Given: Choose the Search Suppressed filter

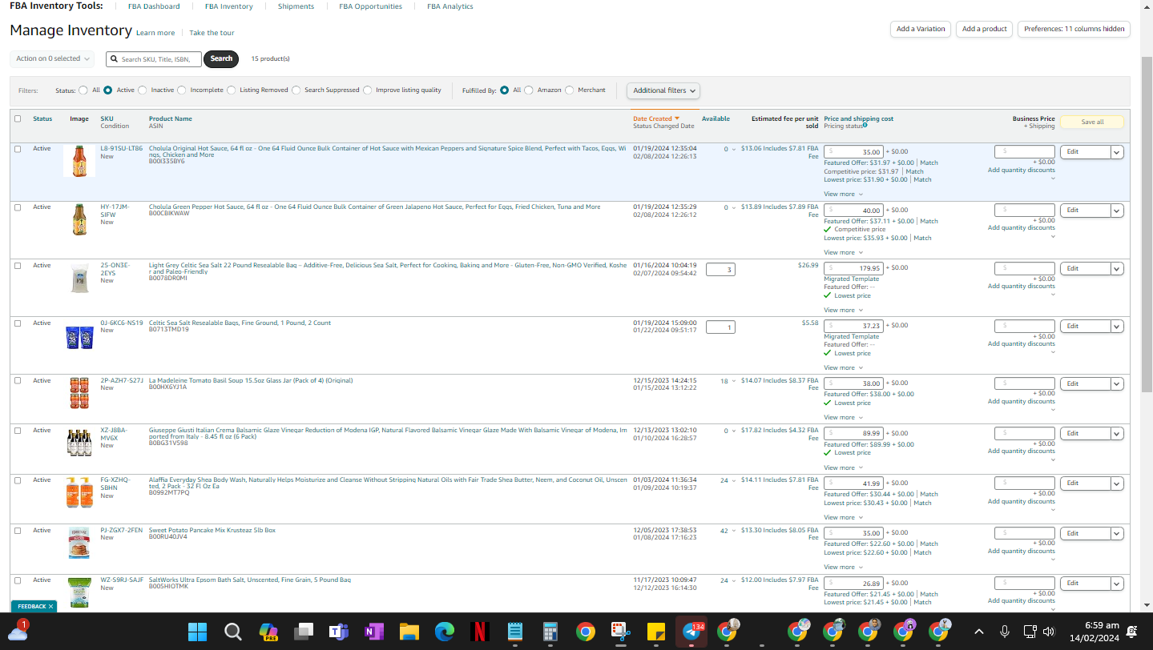Looking at the screenshot, I should [296, 90].
